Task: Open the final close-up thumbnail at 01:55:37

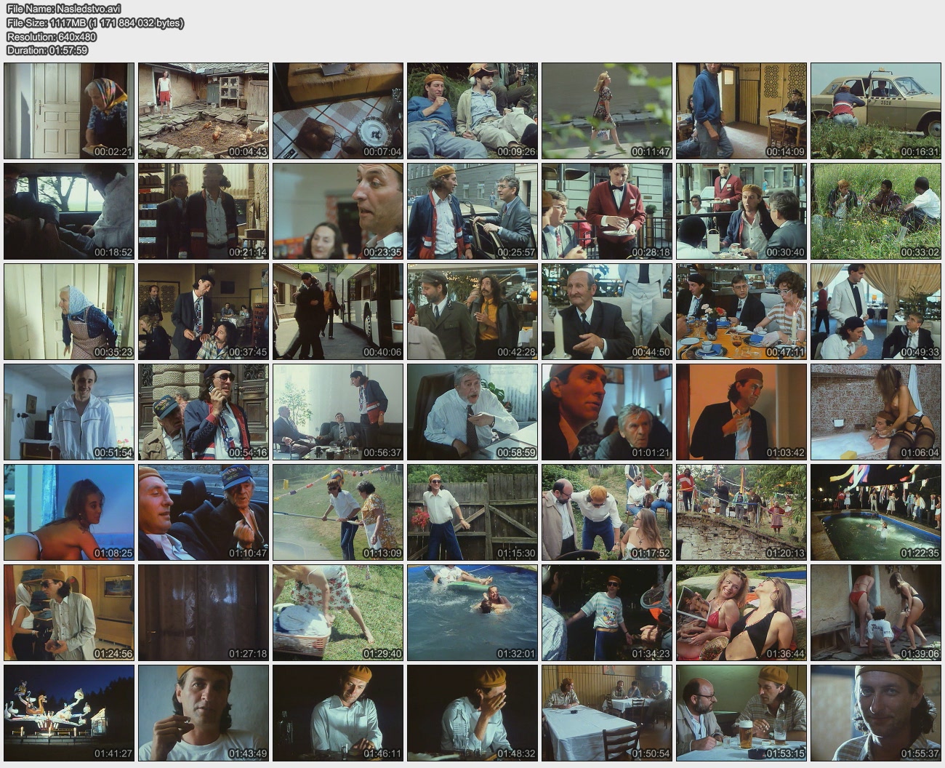Action: pos(876,713)
